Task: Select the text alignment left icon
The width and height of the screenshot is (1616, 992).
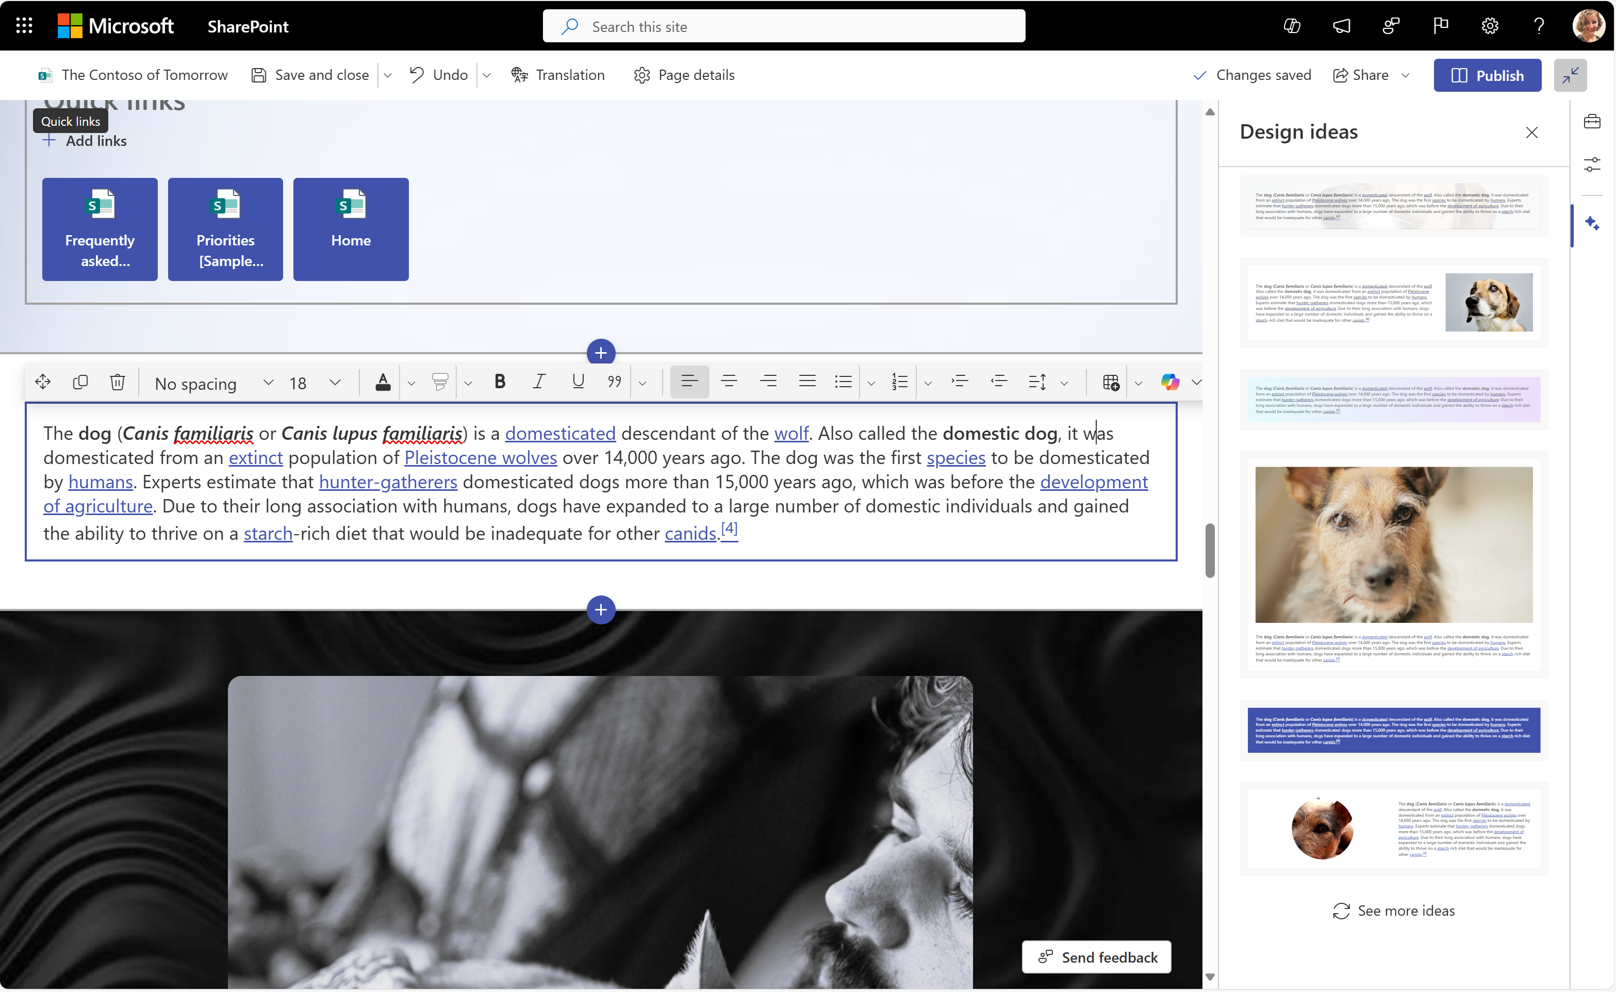Action: click(x=689, y=381)
